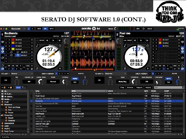Set 4-beat auto loop on deck 1

tap(13, 69)
